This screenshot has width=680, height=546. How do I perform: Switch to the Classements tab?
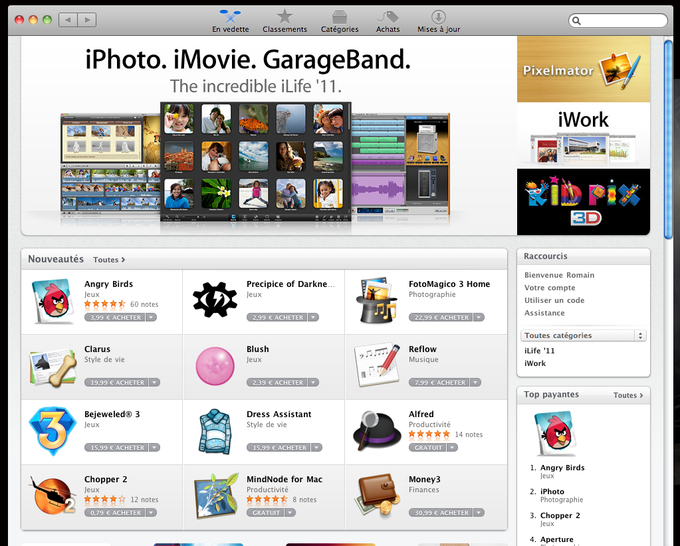pos(284,21)
